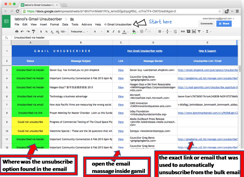Open the How Gmail Unsubscriber works link
The height and width of the screenshot is (177, 244).
(145, 51)
